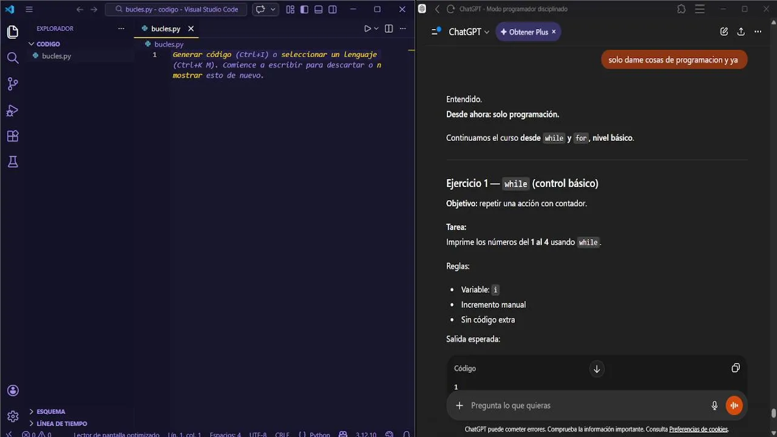The height and width of the screenshot is (437, 777).
Task: Click the Obtener Plus button
Action: point(523,32)
